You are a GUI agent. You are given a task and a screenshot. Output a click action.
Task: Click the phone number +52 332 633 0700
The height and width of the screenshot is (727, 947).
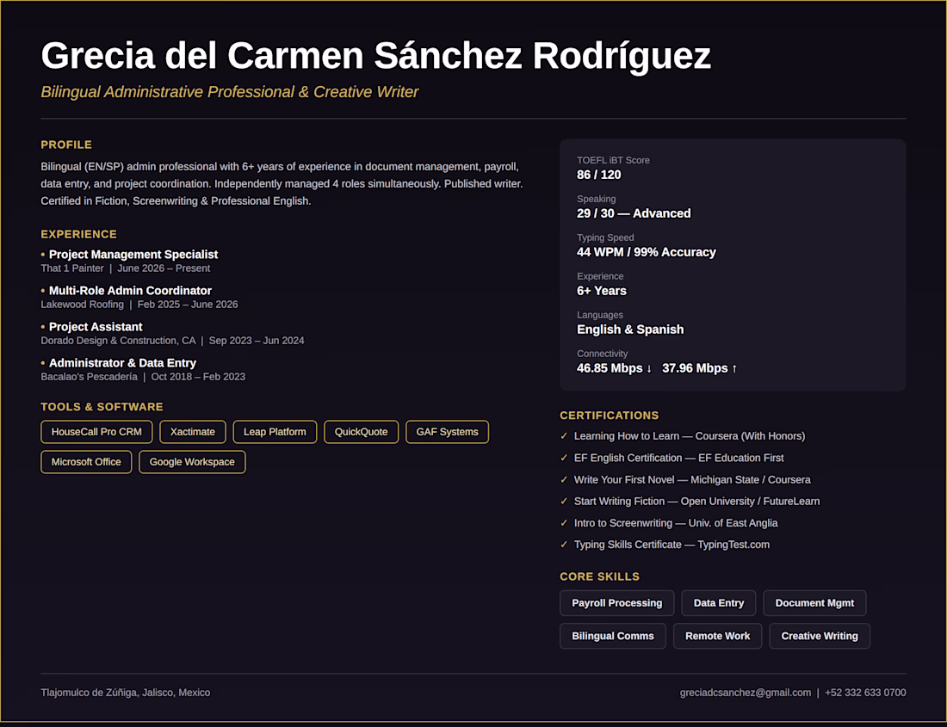(865, 693)
